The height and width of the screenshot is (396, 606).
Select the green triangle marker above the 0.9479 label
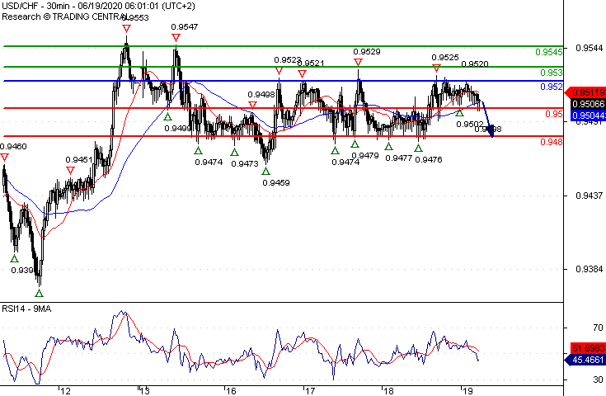point(355,144)
